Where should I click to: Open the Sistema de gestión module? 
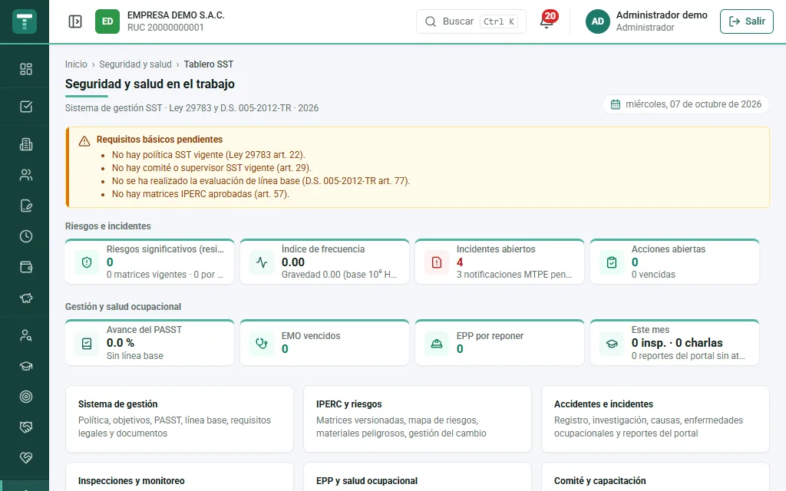[x=180, y=419]
